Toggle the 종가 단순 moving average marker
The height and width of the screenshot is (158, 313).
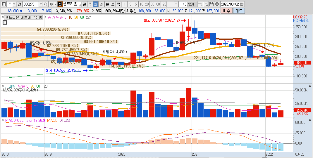[x=46, y=18]
